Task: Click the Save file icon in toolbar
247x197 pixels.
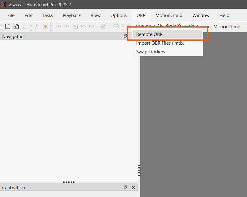Action: [x=25, y=26]
